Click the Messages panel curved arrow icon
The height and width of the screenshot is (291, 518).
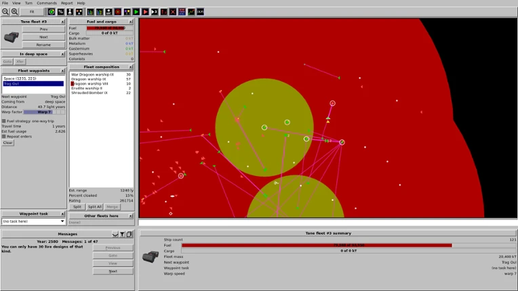(115, 234)
